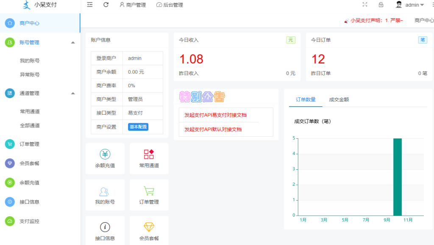
Task: Open 发起支付API易支付对接文档 link
Action: coord(215,115)
